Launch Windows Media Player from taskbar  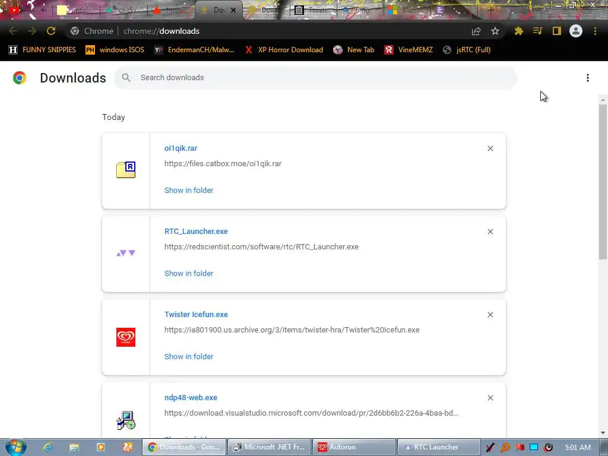point(101,447)
